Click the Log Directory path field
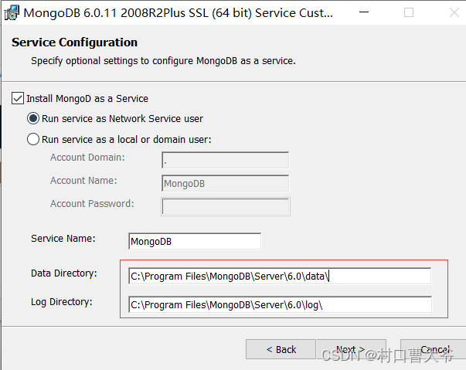The image size is (466, 370). [x=280, y=304]
